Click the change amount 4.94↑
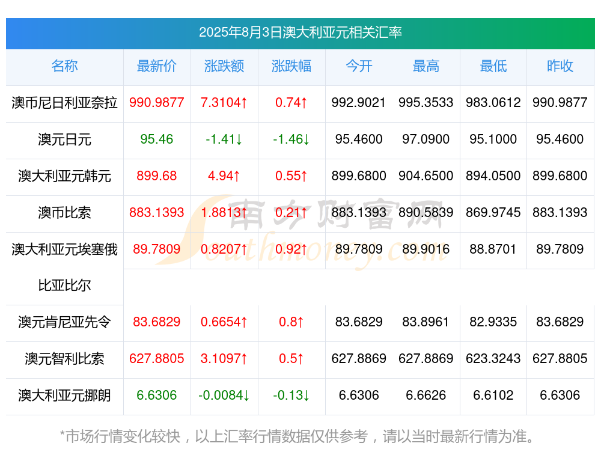The height and width of the screenshot is (455, 601). click(x=224, y=176)
